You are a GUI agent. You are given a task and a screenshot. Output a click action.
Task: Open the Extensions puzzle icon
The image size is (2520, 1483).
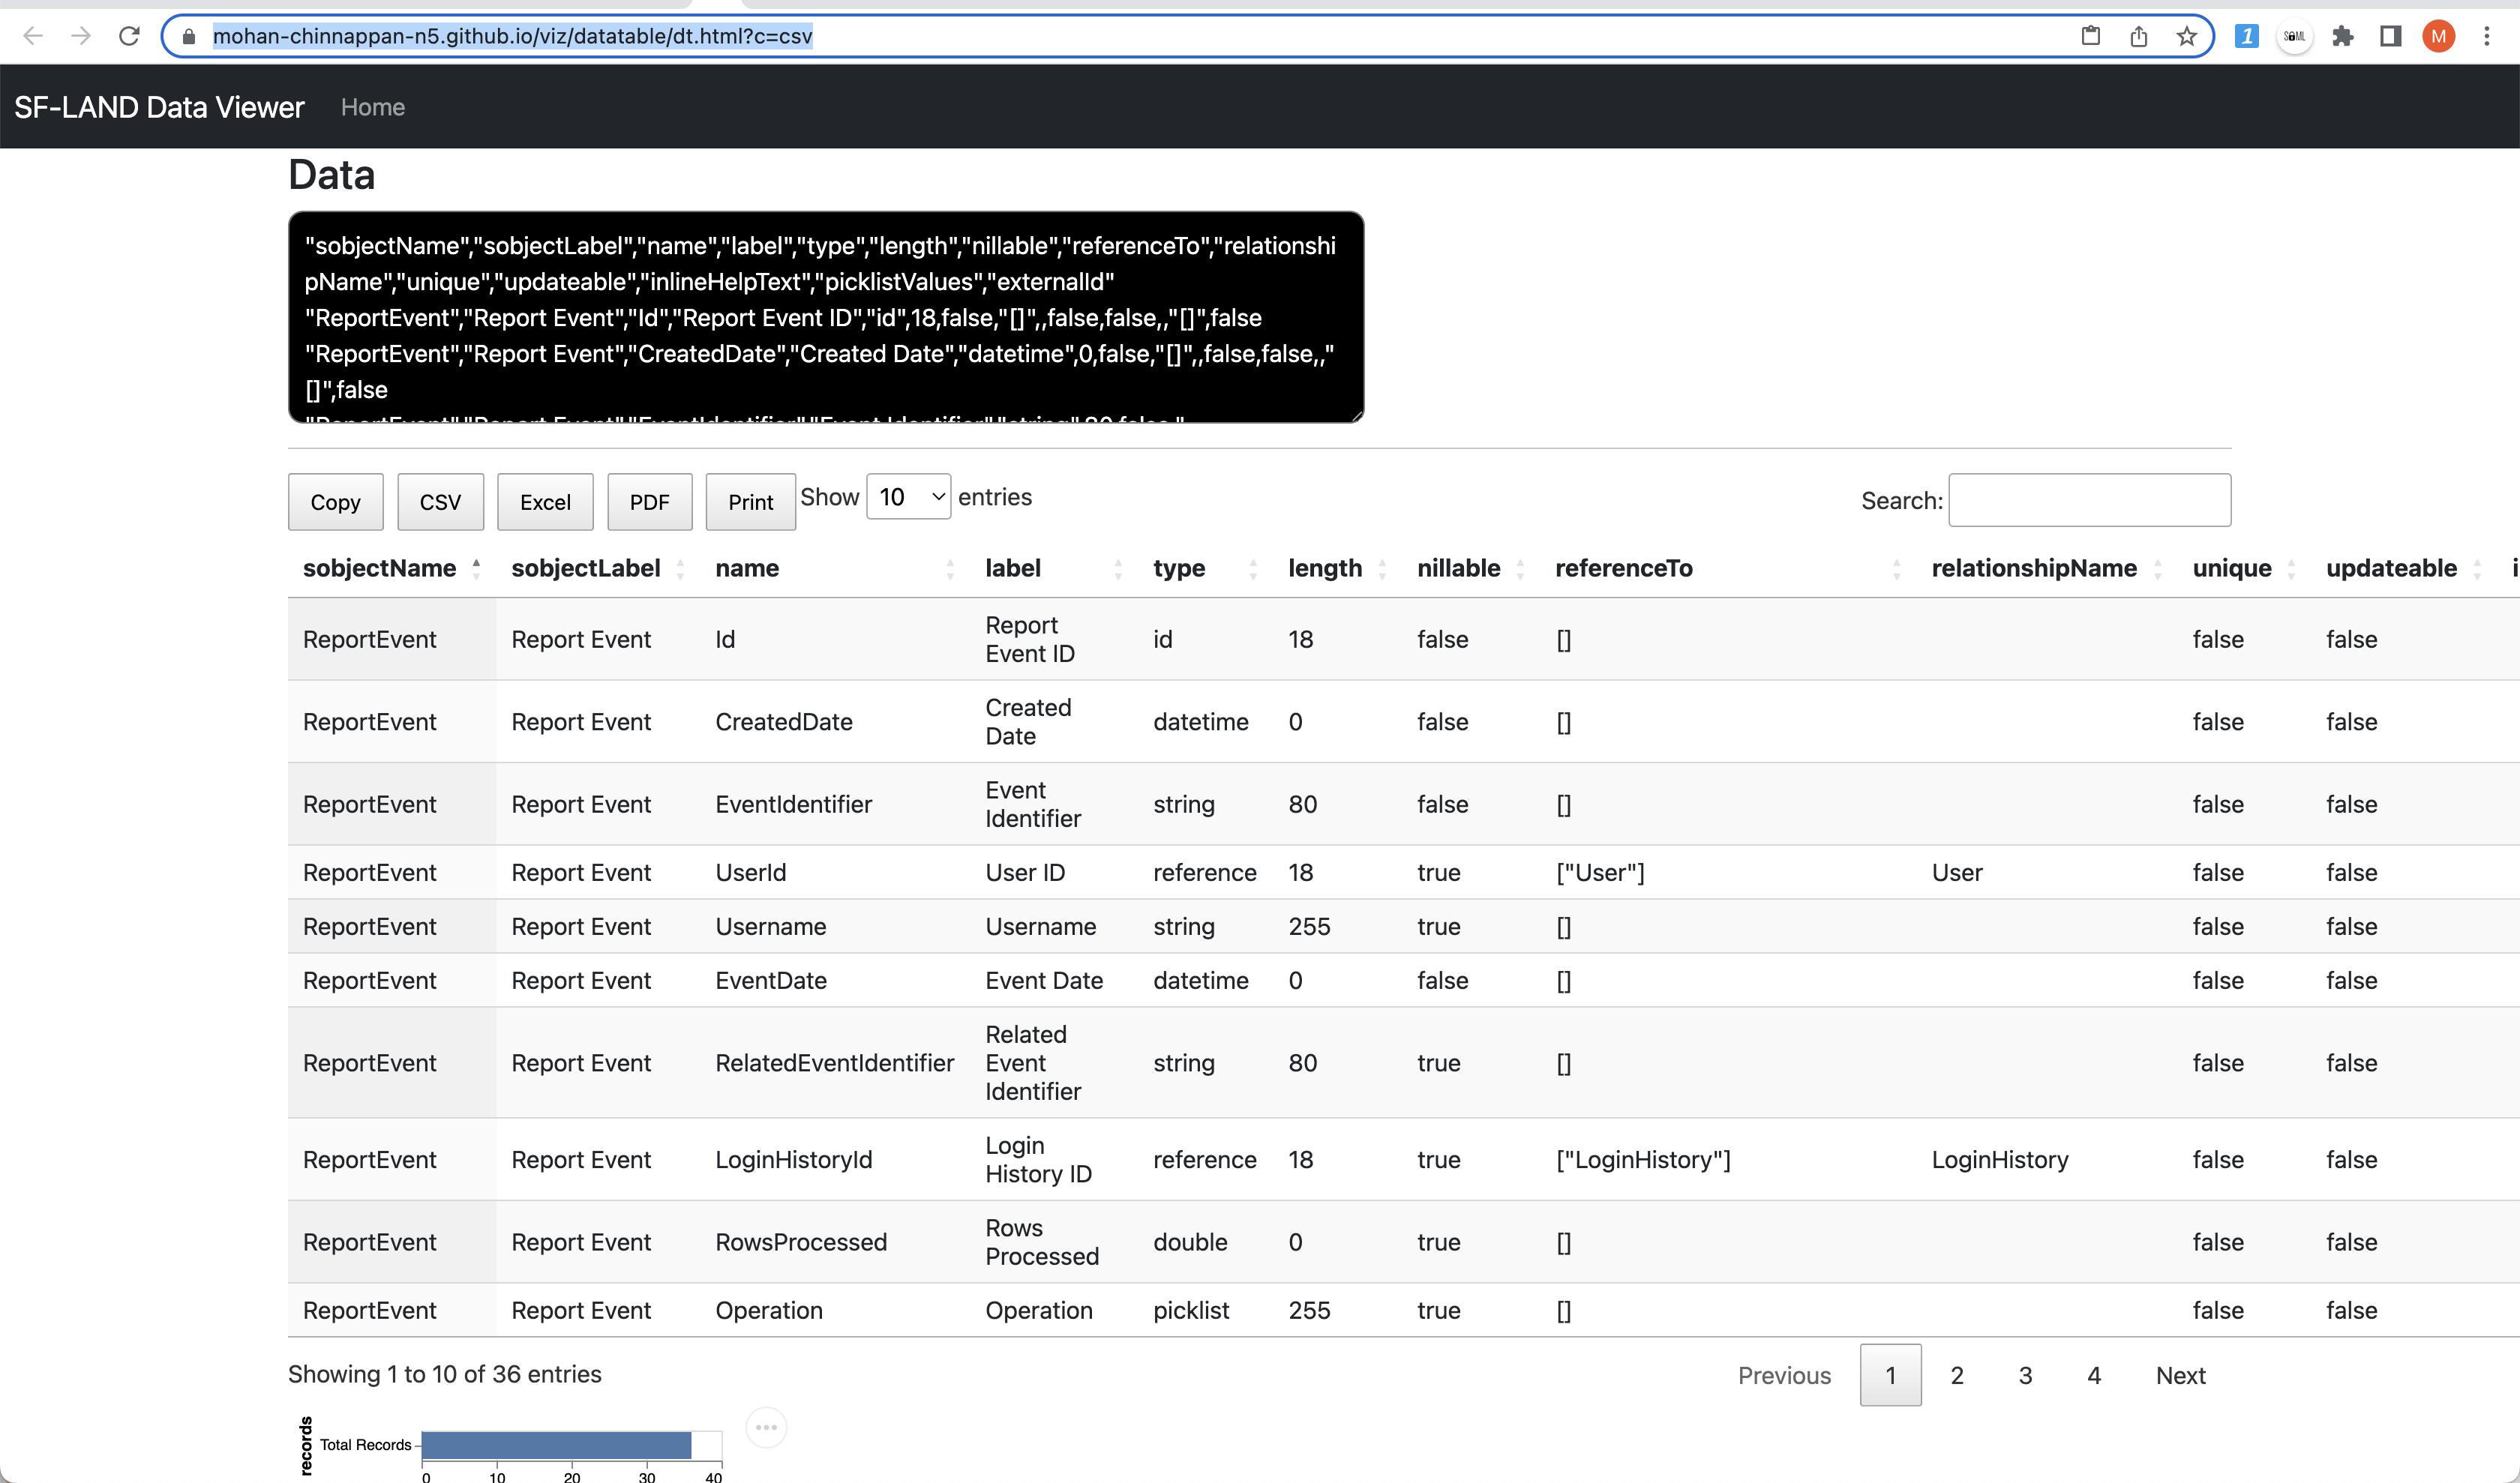click(2342, 36)
